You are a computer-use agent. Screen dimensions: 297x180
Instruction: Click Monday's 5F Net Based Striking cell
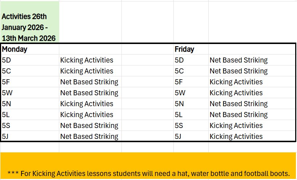[x=89, y=82]
